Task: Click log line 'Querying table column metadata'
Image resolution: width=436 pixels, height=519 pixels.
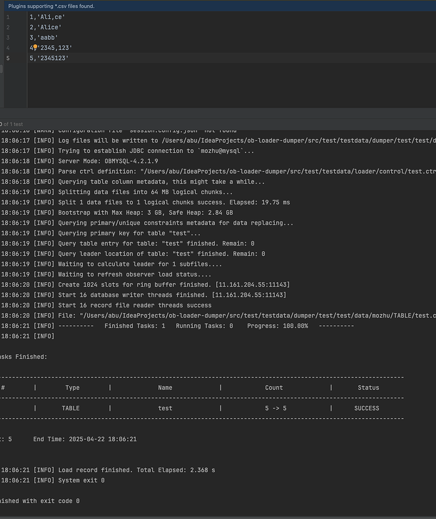Action: point(161,182)
